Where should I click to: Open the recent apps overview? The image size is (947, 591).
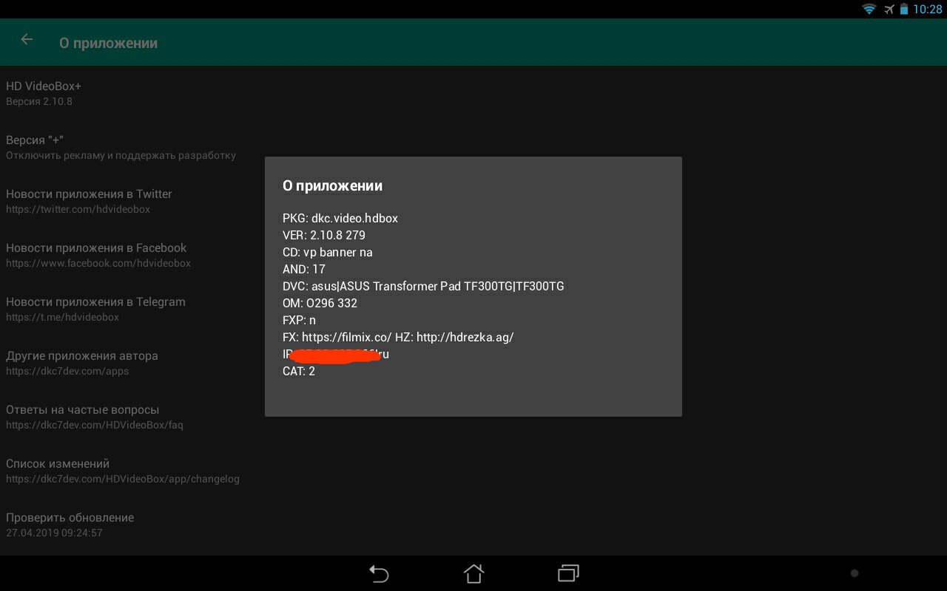point(568,573)
